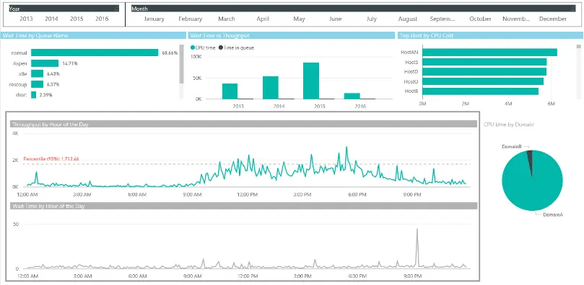Screen dimensions: 584x285
Task: Toggle the CPU time legend marker
Action: click(193, 47)
